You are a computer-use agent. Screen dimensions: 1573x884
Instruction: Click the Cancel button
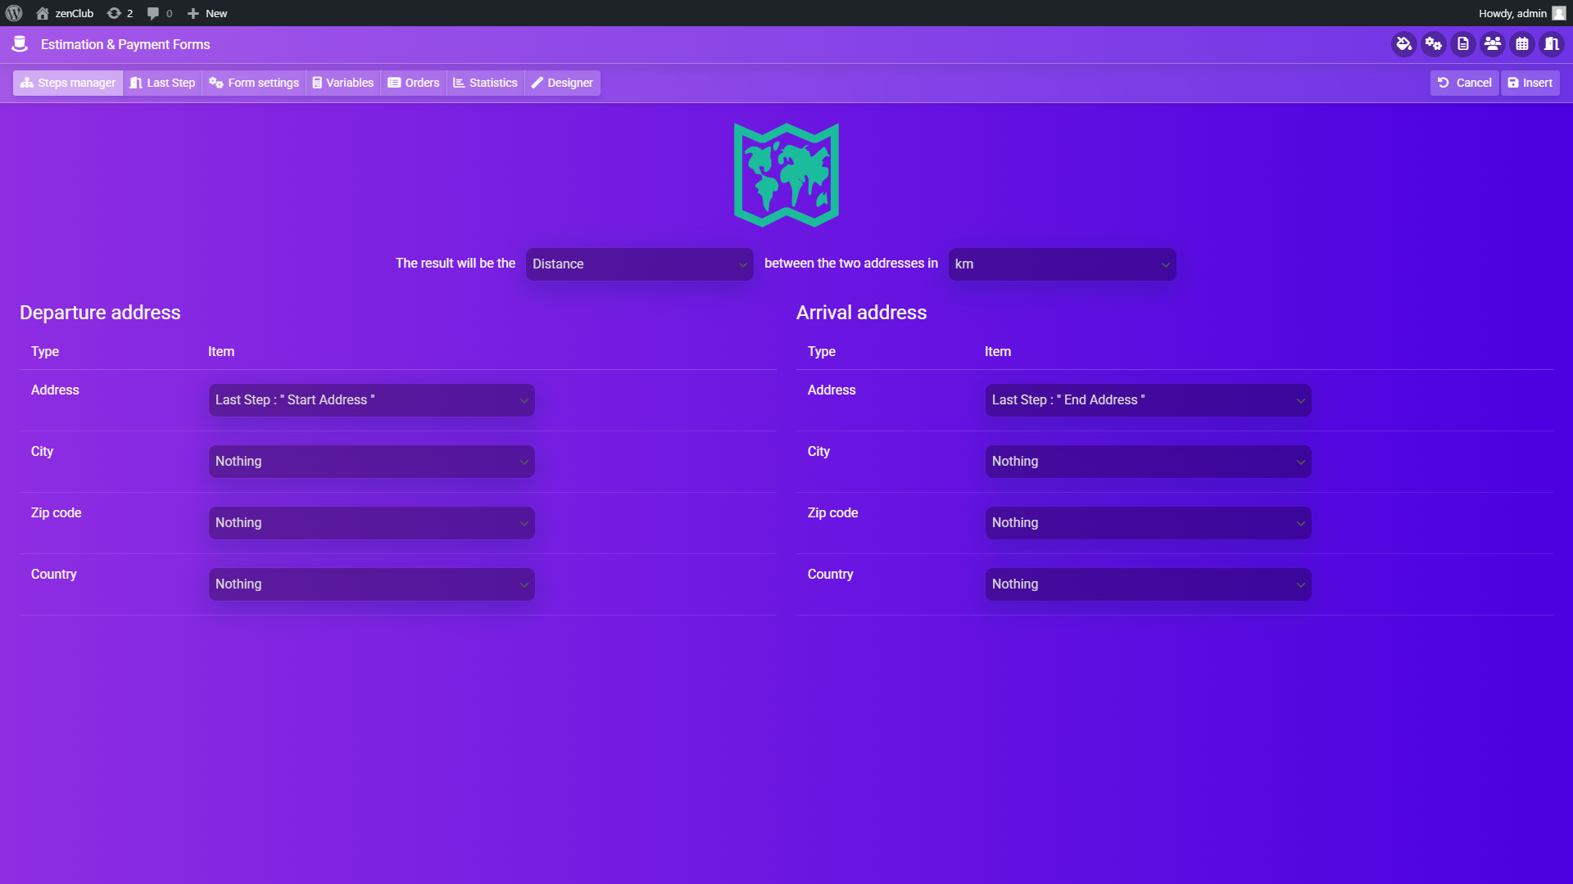point(1465,83)
